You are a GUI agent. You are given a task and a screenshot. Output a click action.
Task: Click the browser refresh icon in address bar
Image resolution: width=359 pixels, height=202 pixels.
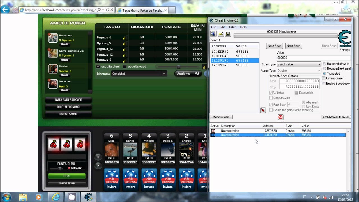point(107,10)
